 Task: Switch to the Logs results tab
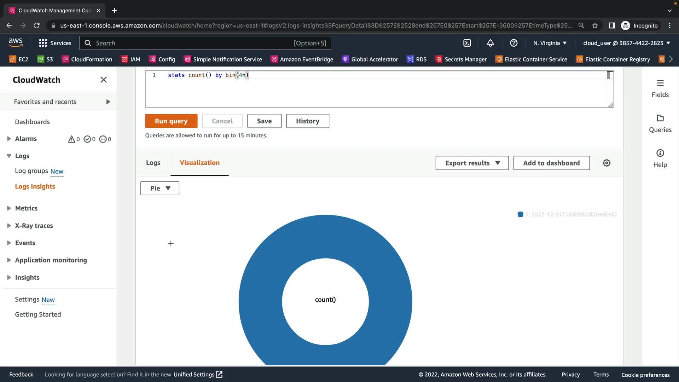tap(153, 163)
